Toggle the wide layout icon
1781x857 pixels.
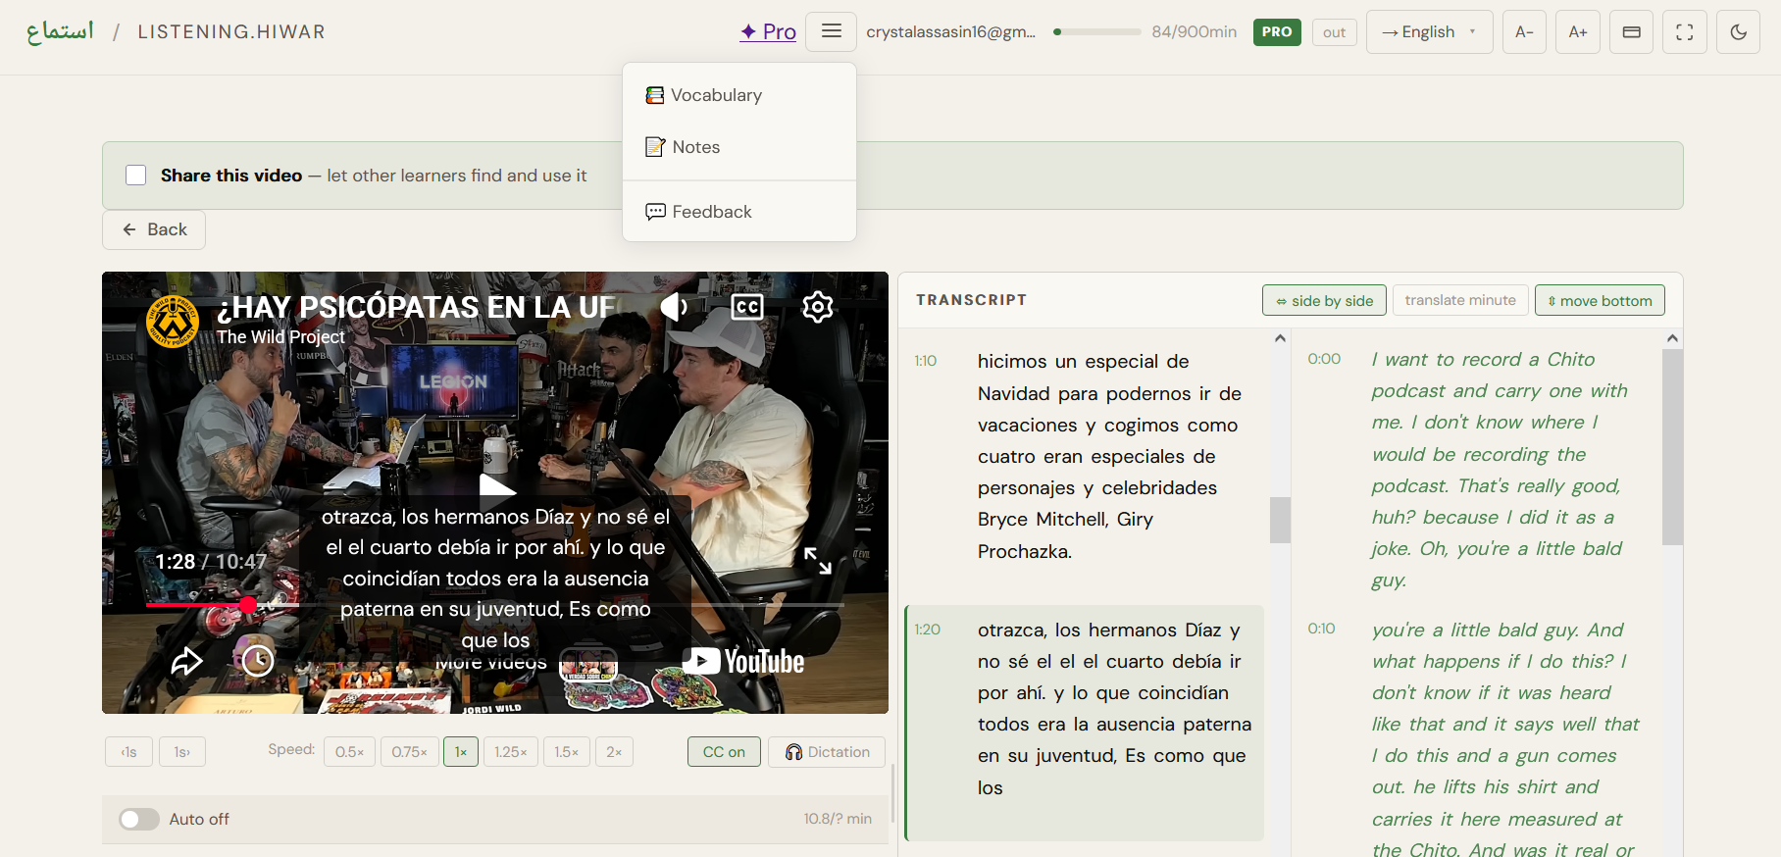(1632, 32)
